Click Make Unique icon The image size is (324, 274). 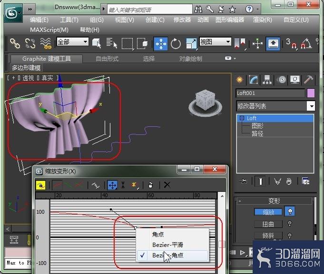point(277,181)
